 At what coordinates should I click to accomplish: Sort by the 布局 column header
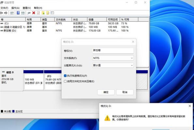coord(33,19)
